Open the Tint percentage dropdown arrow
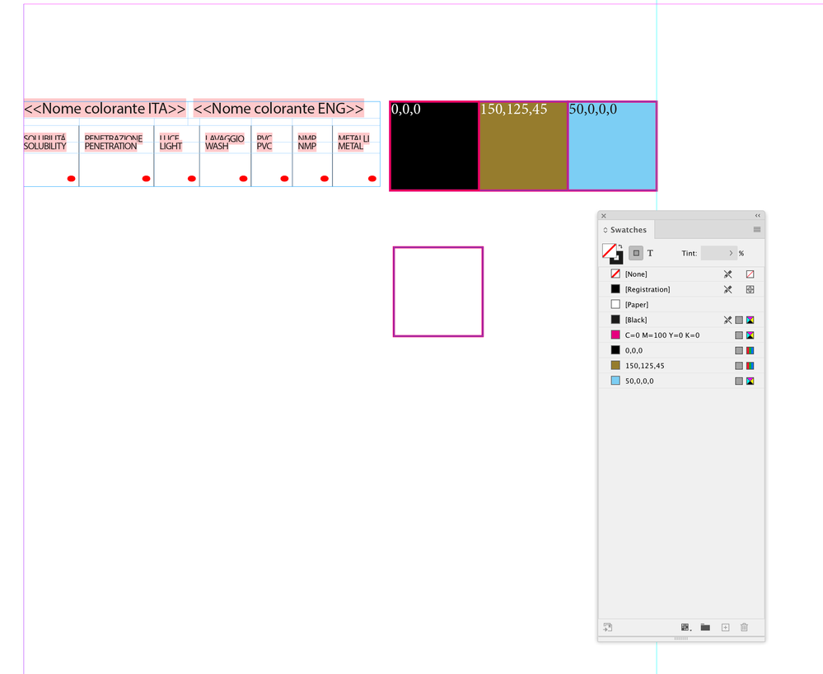The width and height of the screenshot is (823, 674). pyautogui.click(x=731, y=253)
